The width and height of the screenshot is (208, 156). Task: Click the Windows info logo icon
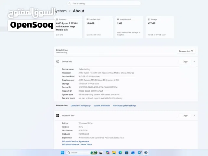click(58, 115)
